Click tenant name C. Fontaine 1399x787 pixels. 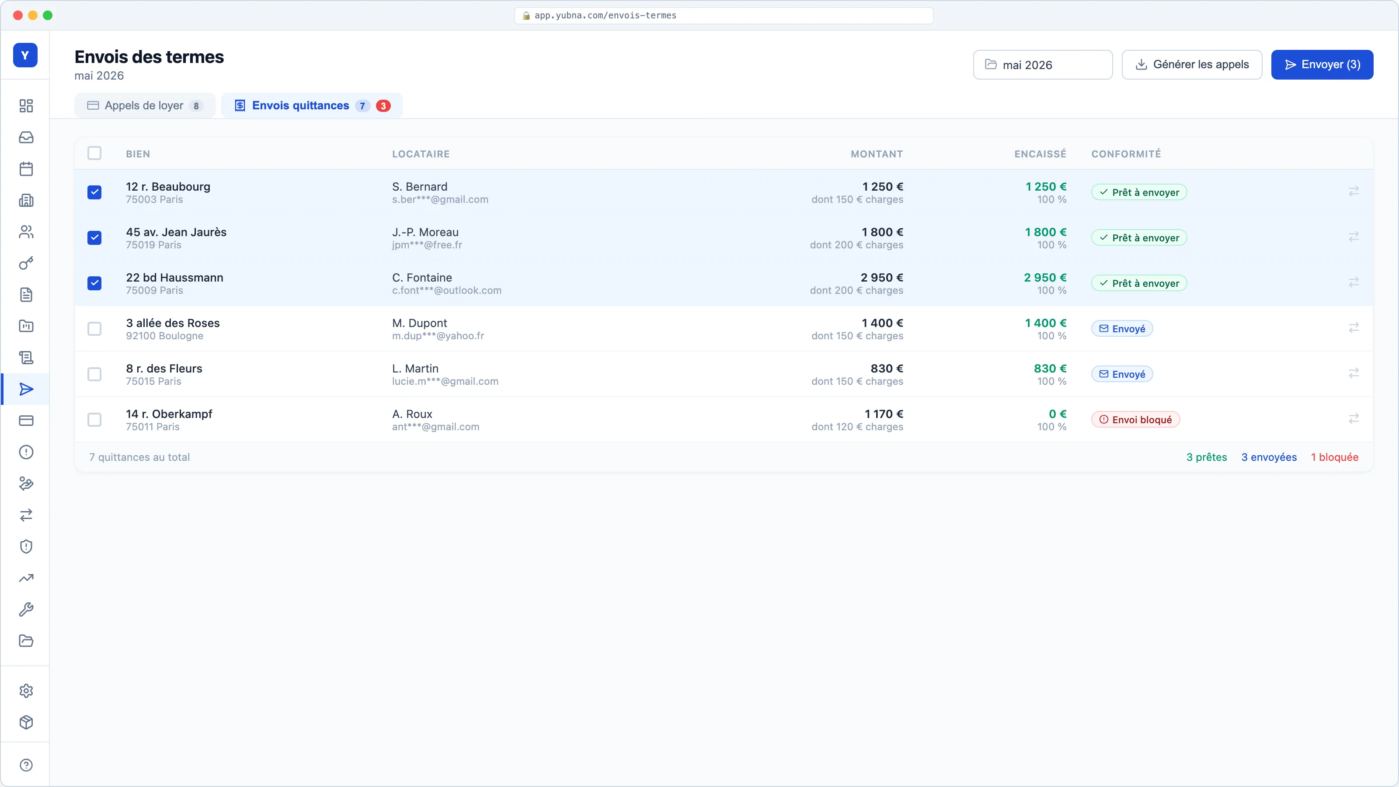pos(422,278)
